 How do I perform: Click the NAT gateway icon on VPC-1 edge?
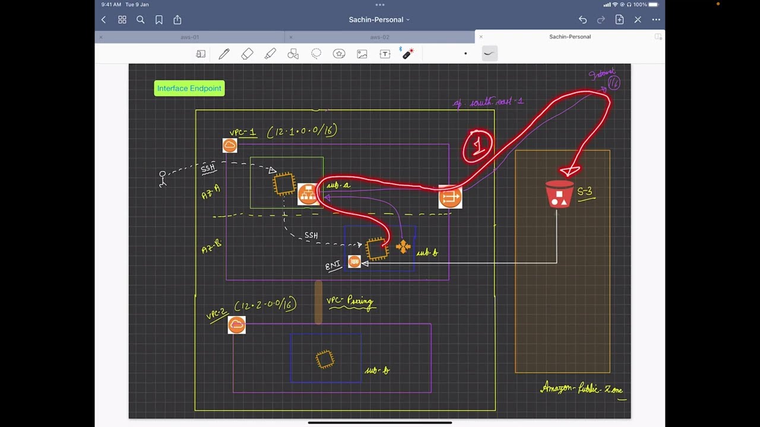coord(450,197)
